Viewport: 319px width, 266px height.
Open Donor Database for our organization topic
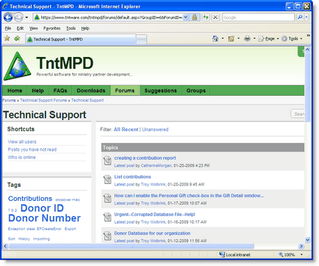point(152,233)
